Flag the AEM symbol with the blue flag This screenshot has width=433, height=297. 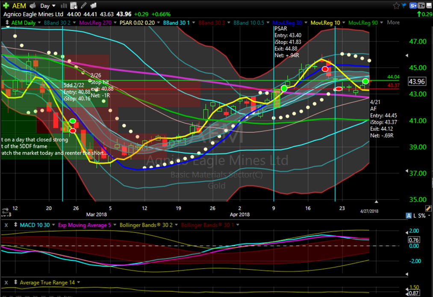[404, 6]
